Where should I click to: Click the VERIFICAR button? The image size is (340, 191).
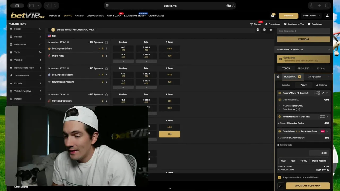coord(303,39)
